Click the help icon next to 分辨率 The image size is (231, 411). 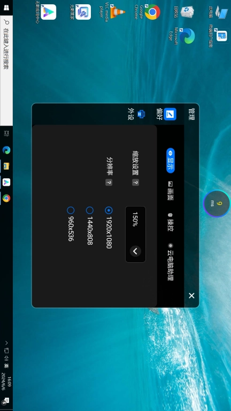(109, 182)
